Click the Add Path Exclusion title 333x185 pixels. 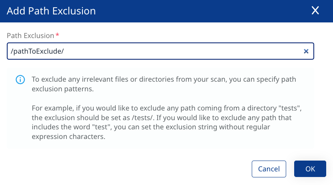51,11
